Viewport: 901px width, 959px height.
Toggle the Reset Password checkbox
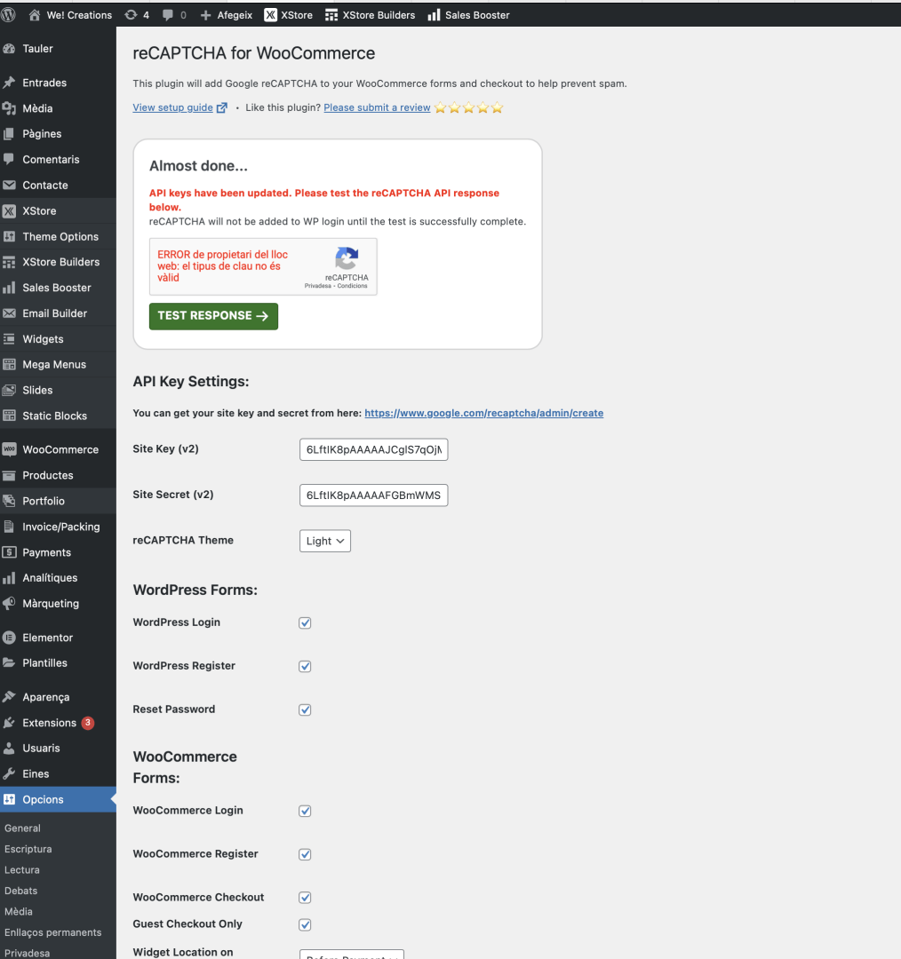click(305, 709)
